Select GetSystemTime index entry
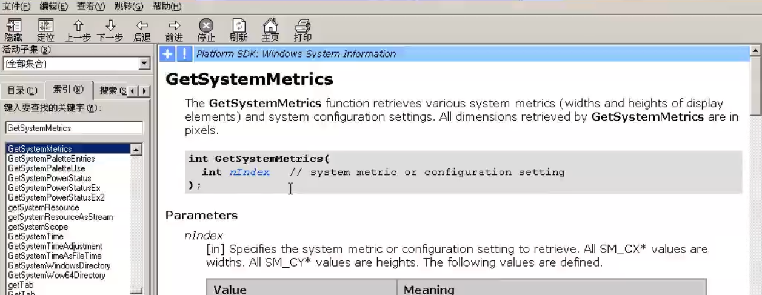Image resolution: width=762 pixels, height=295 pixels. pos(36,236)
